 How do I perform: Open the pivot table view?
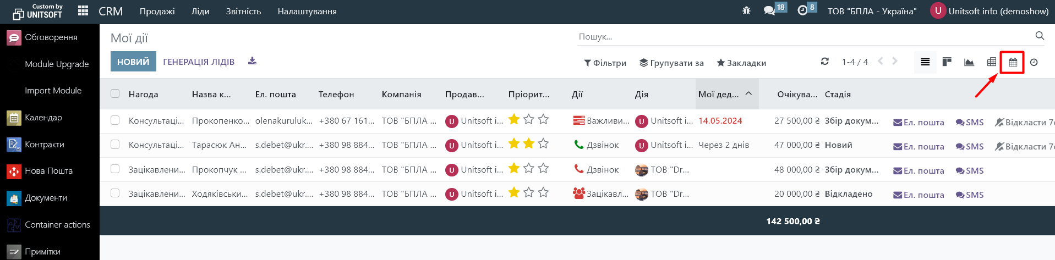coord(991,62)
